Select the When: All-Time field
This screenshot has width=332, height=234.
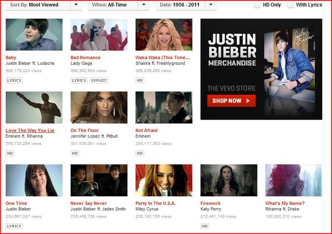119,5
